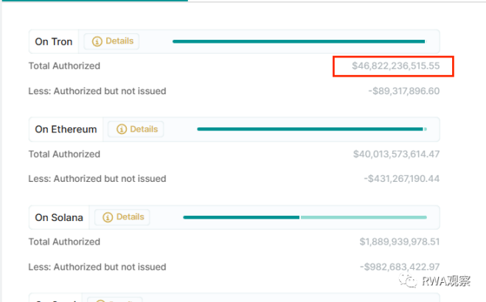Click Ethereum's $40,013,573,614.47 total authorized value
This screenshot has height=302, width=486.
pyautogui.click(x=396, y=154)
